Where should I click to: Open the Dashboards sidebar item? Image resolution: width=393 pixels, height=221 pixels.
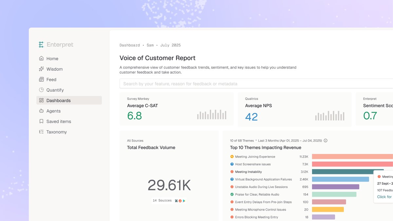pos(69,101)
